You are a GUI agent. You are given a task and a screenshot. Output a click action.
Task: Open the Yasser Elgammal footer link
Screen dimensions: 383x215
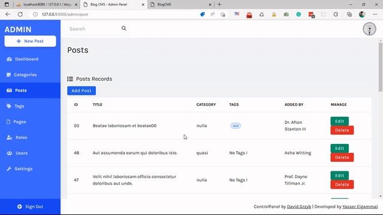point(360,207)
